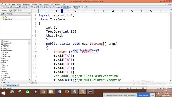Click the file list scrollbar down arrow
Viewport: 172px width, 97px height.
pyautogui.click(x=30, y=79)
